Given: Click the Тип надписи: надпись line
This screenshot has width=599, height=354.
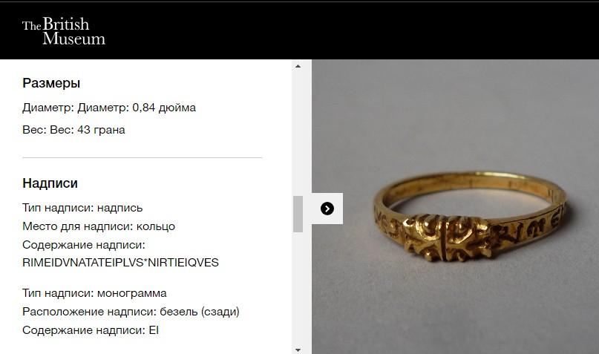Looking at the screenshot, I should coord(82,208).
